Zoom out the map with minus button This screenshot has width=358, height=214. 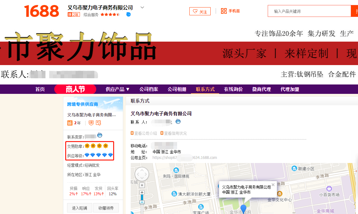tap(142, 202)
